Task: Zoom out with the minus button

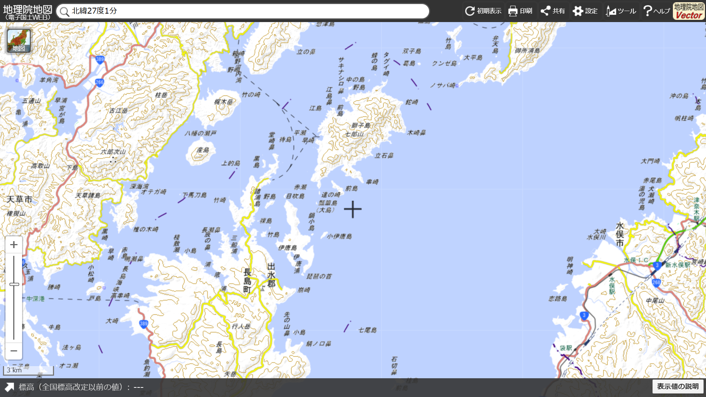Action: click(14, 351)
